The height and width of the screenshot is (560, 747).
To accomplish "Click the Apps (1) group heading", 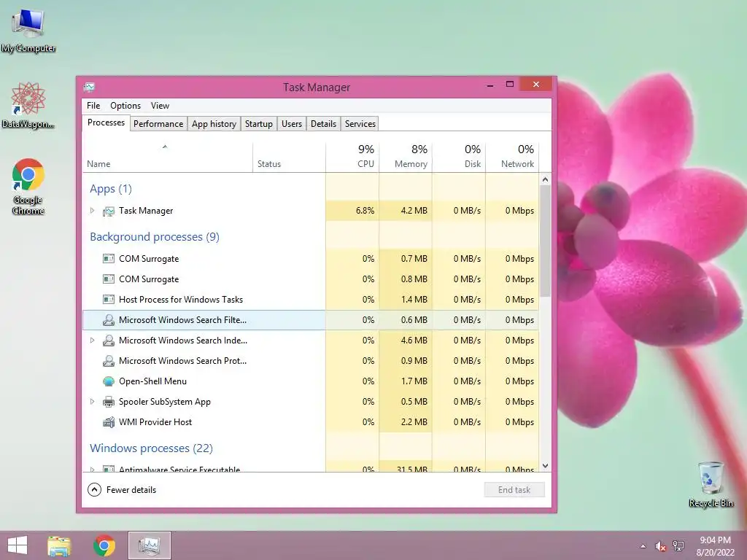I will click(x=111, y=189).
